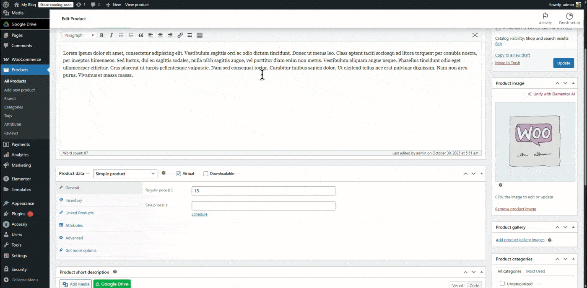
Task: Toggle the editor toolbar kitchen sink icon
Action: coord(200,36)
